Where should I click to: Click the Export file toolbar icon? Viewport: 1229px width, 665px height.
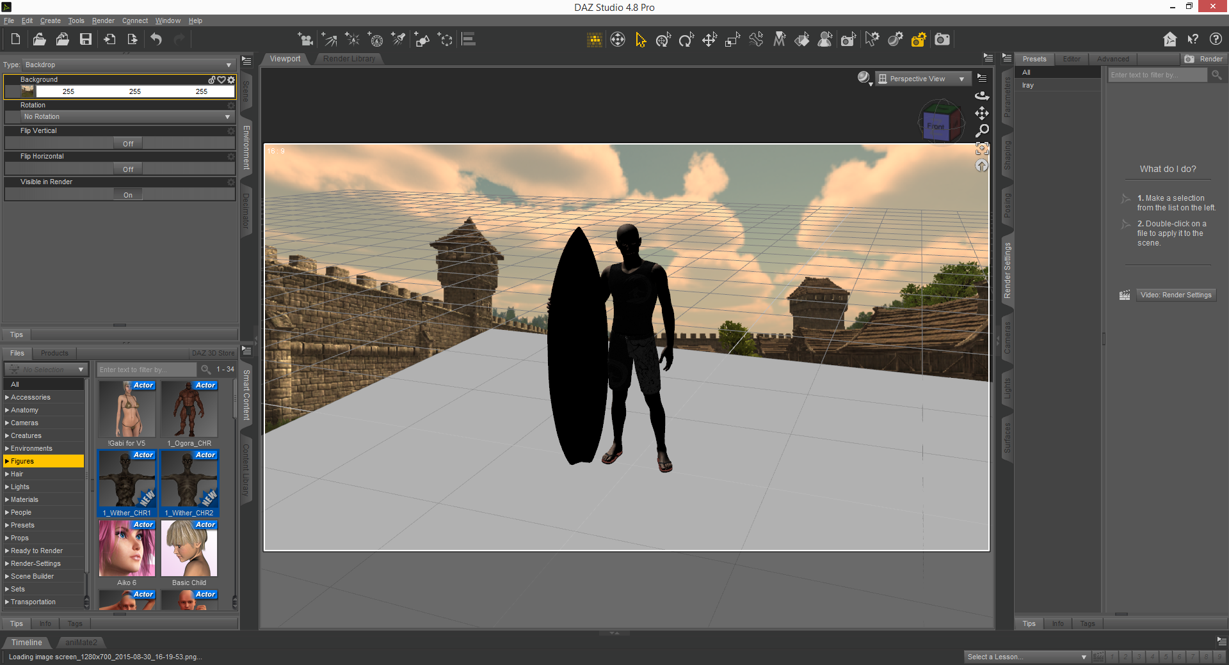point(133,40)
